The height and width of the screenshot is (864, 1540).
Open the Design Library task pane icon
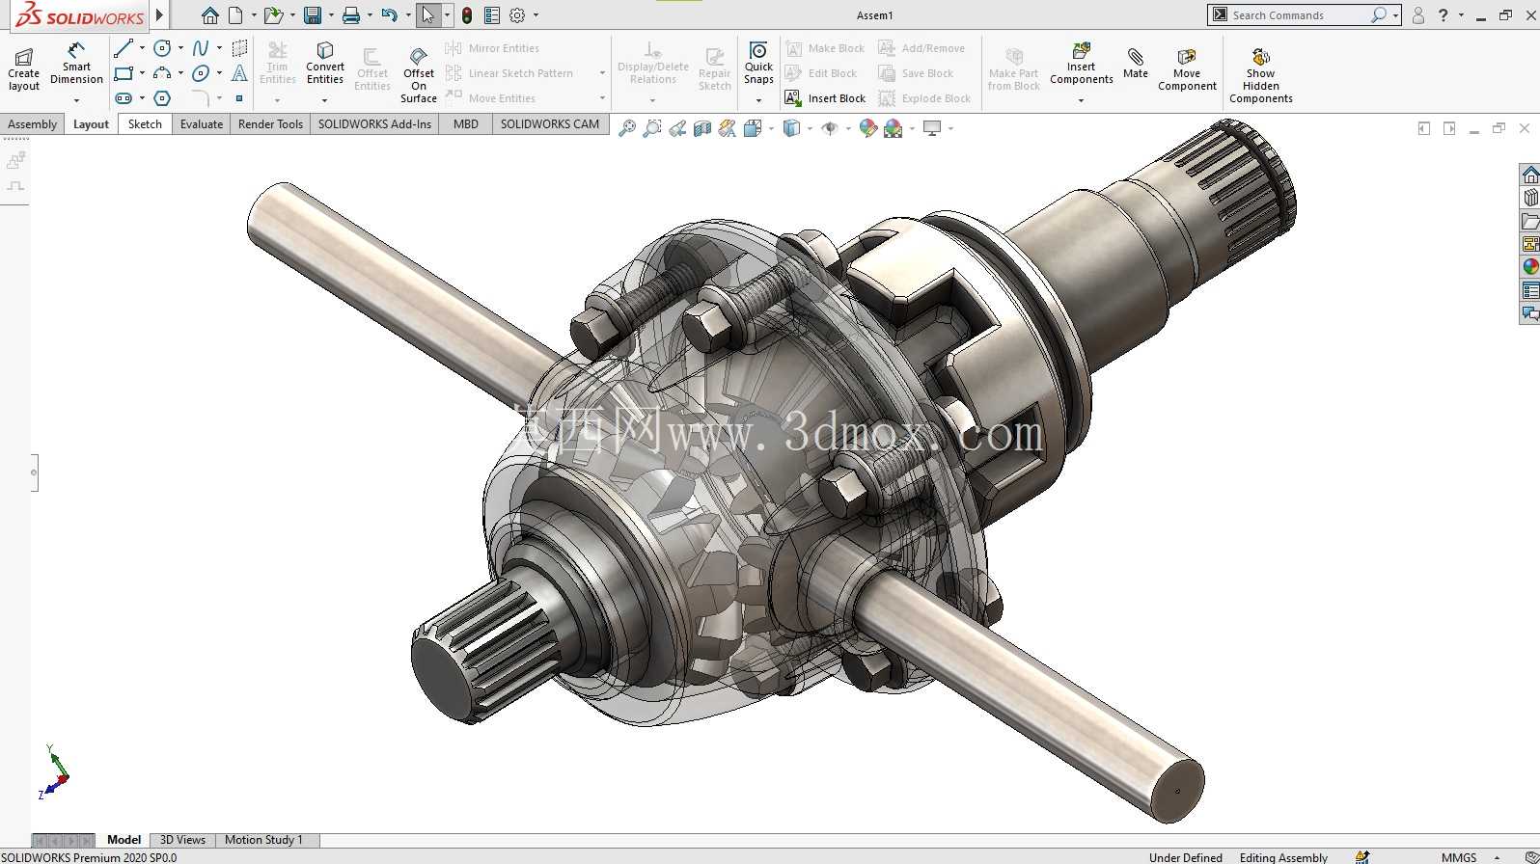[x=1530, y=198]
